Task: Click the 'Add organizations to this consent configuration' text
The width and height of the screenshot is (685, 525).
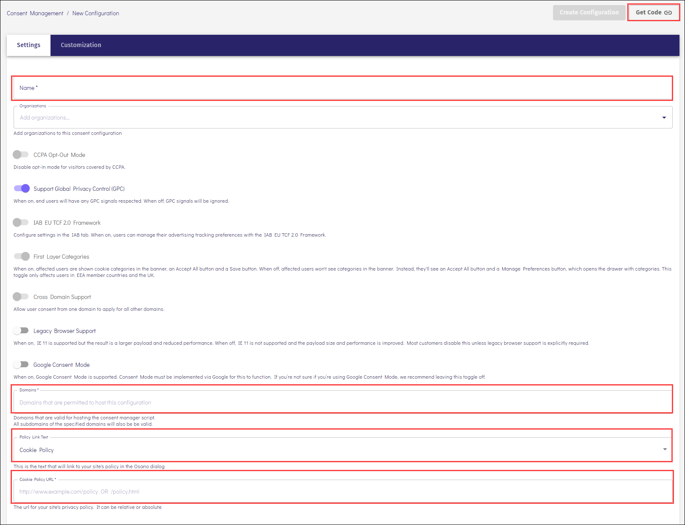Action: [x=67, y=133]
